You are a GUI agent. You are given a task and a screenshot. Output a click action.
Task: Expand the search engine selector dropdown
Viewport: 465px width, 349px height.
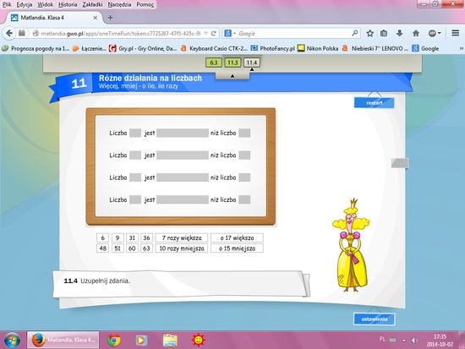tap(230, 34)
